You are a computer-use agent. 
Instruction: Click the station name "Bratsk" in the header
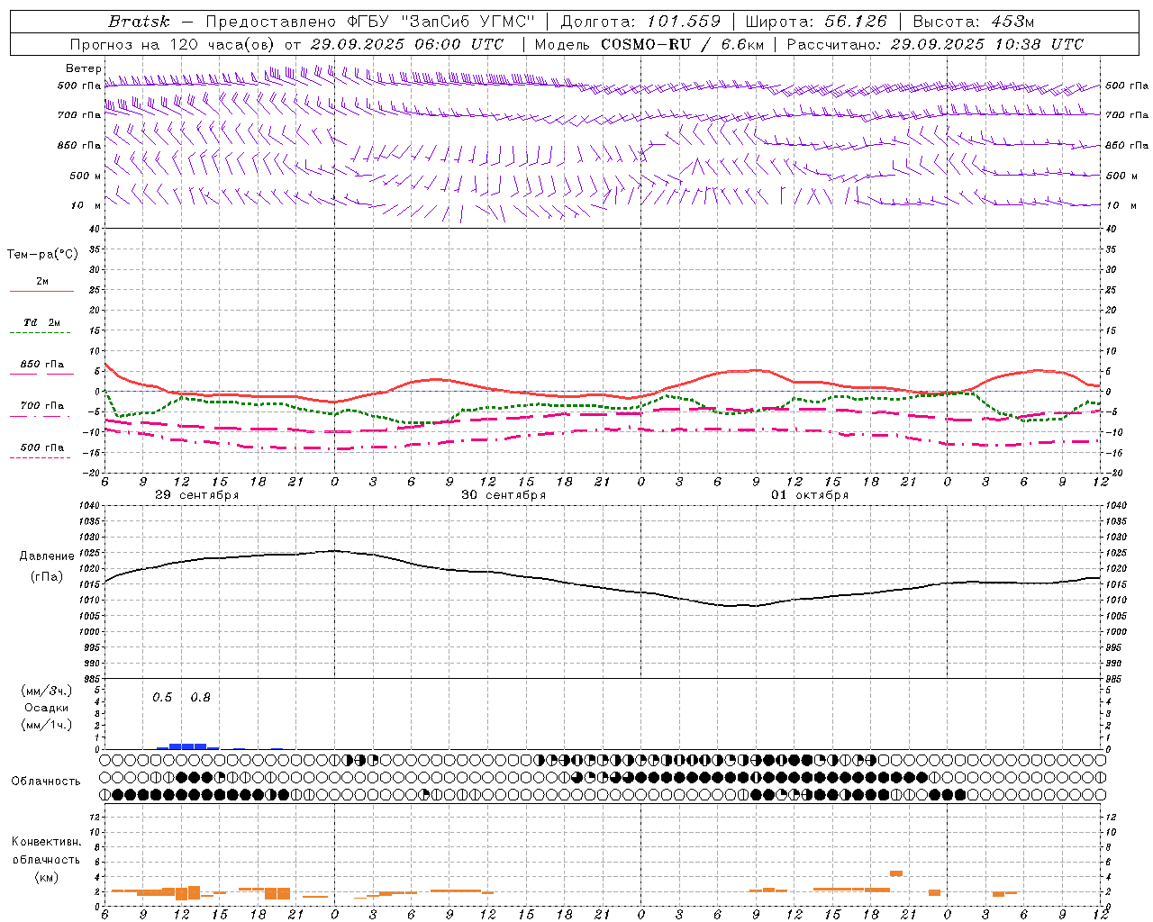pyautogui.click(x=139, y=22)
